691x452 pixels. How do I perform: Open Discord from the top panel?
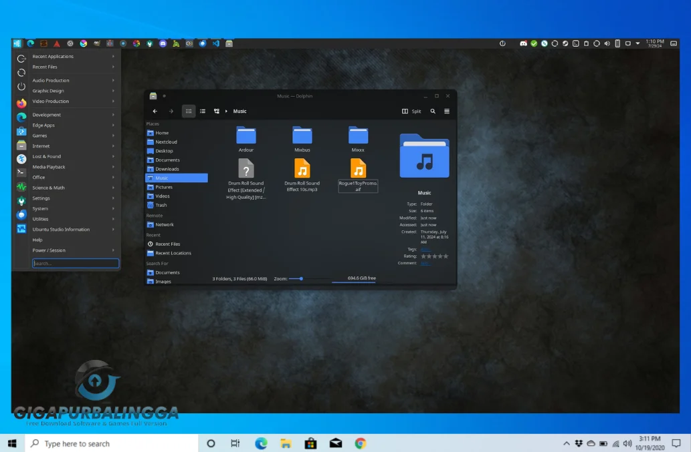(x=163, y=43)
